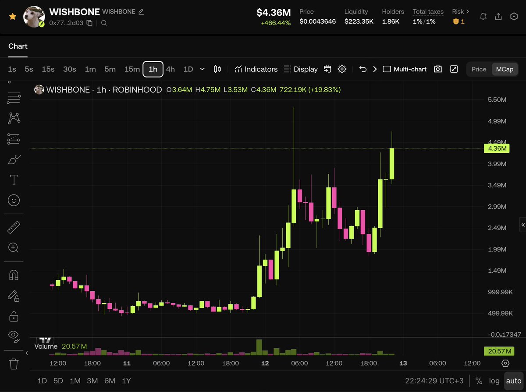This screenshot has width=526, height=392.
Task: Select the horizontal lines drawing tool
Action: [x=14, y=99]
